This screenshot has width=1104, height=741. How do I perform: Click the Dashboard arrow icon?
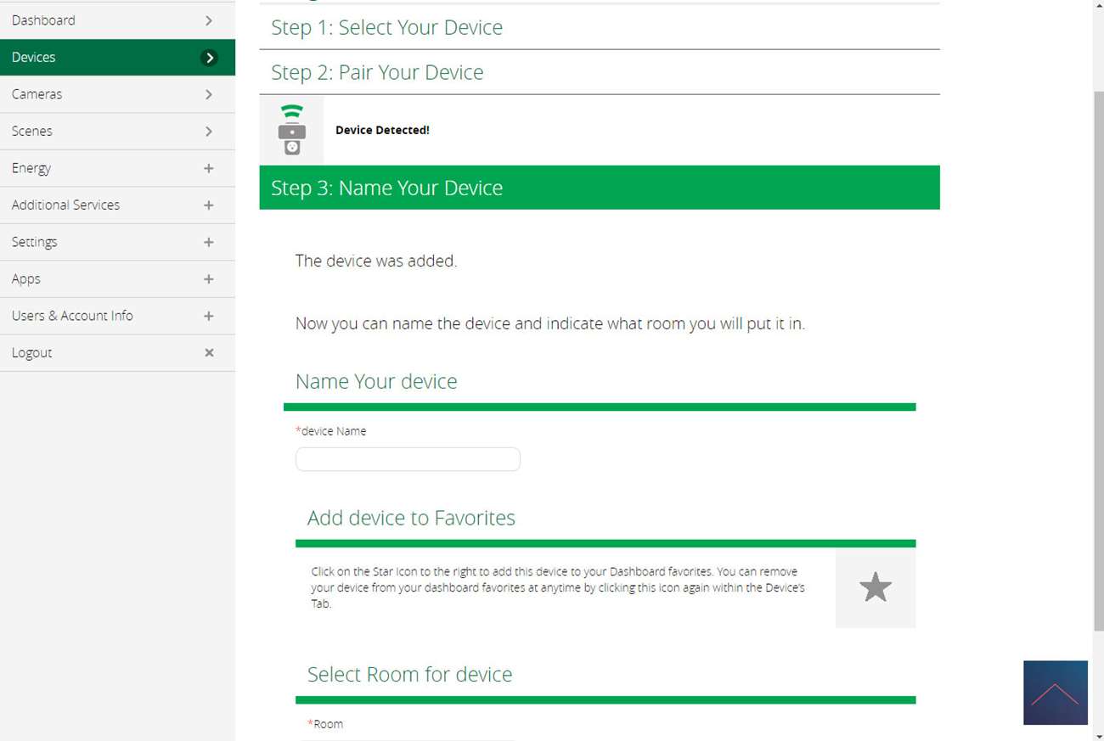[x=209, y=20]
